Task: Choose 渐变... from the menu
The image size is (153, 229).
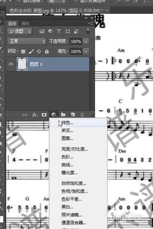Action: (78, 130)
